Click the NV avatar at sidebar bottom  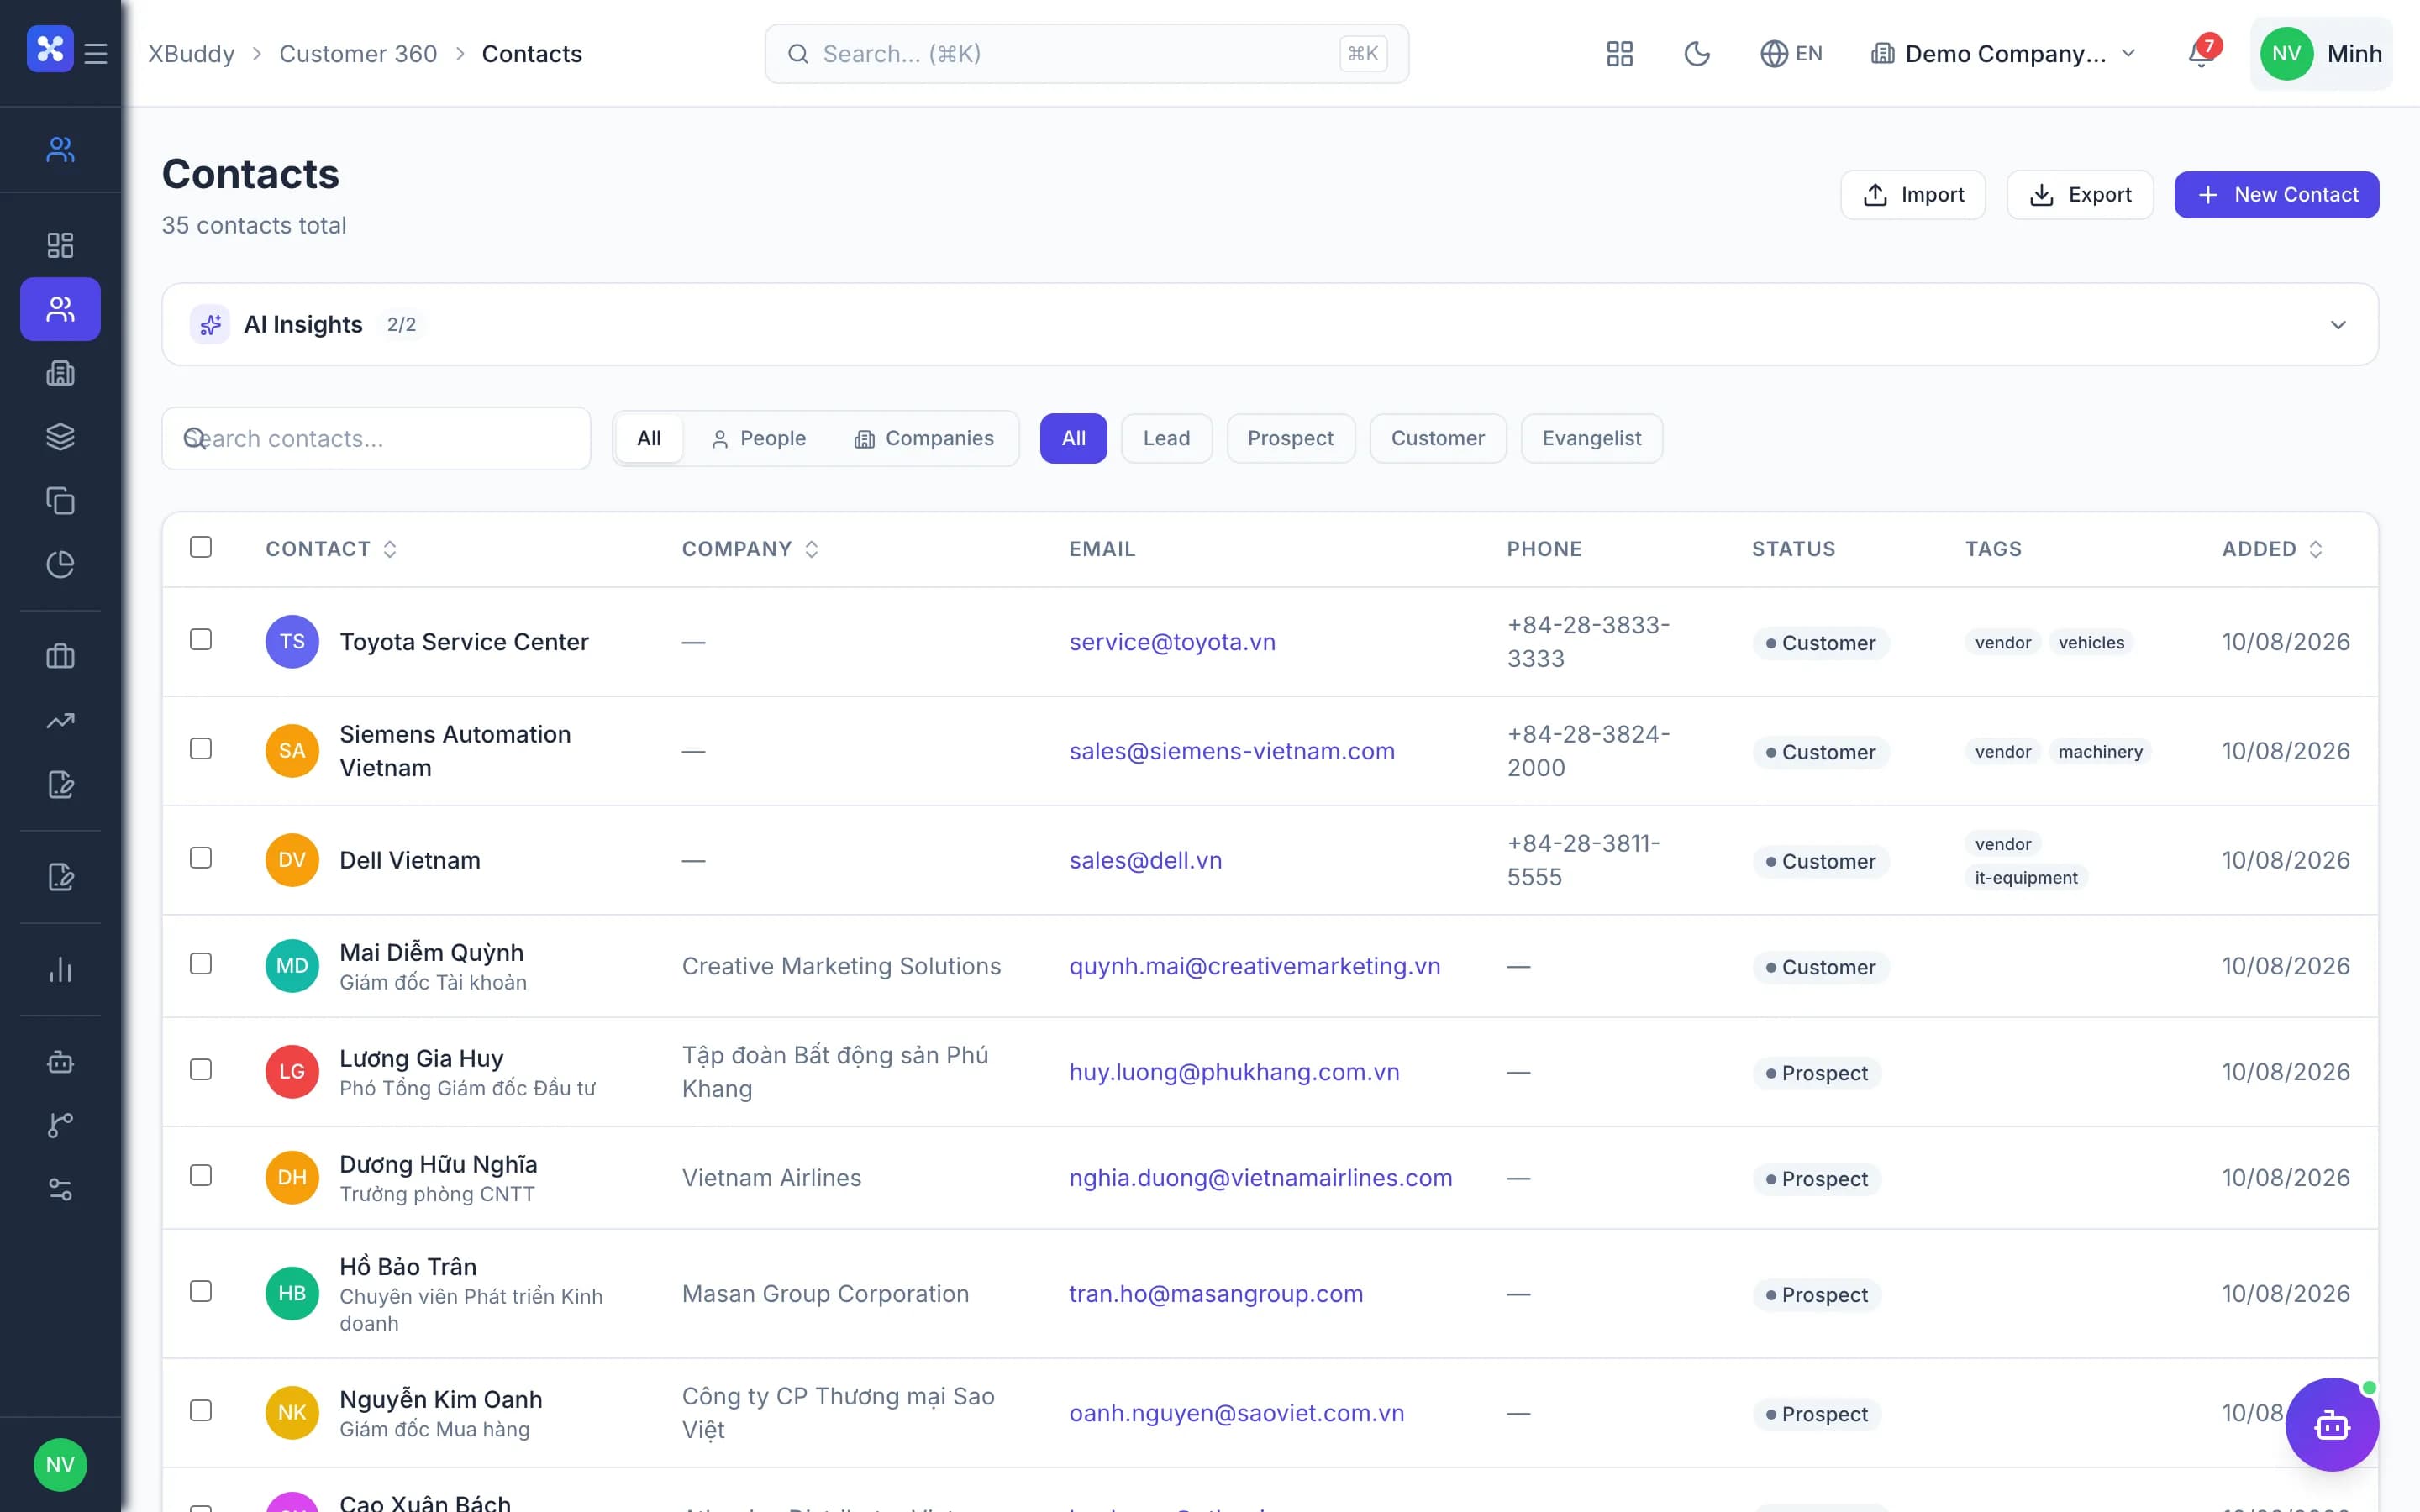coord(60,1465)
